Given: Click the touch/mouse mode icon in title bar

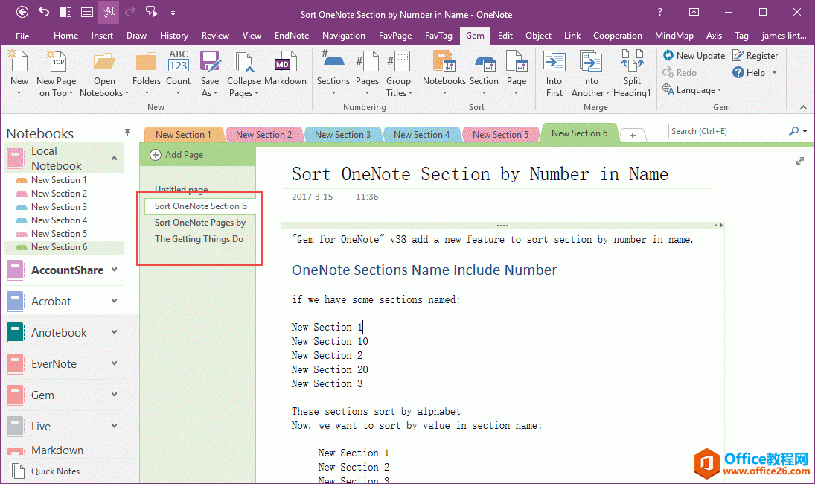Looking at the screenshot, I should (x=108, y=12).
